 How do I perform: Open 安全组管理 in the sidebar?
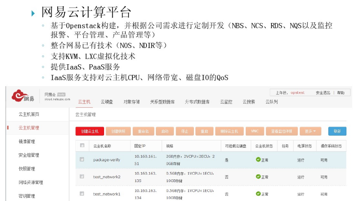point(29,155)
